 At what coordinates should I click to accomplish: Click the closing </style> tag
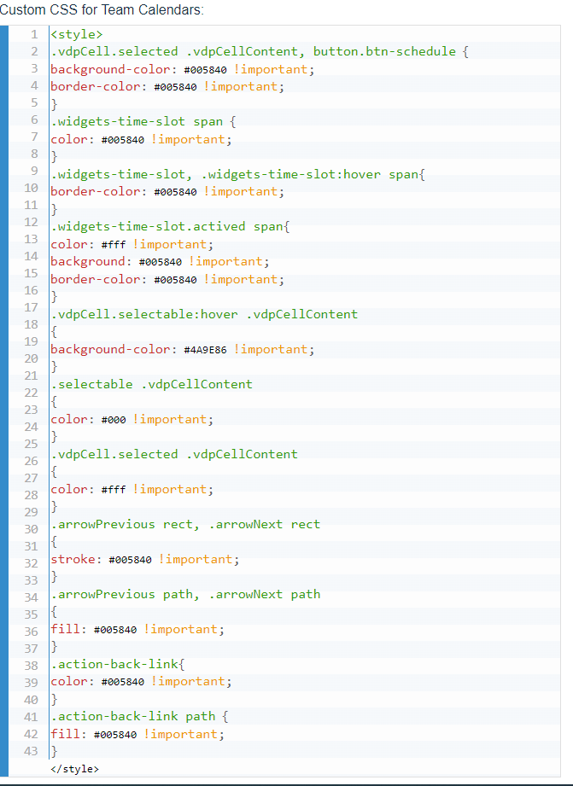74,769
